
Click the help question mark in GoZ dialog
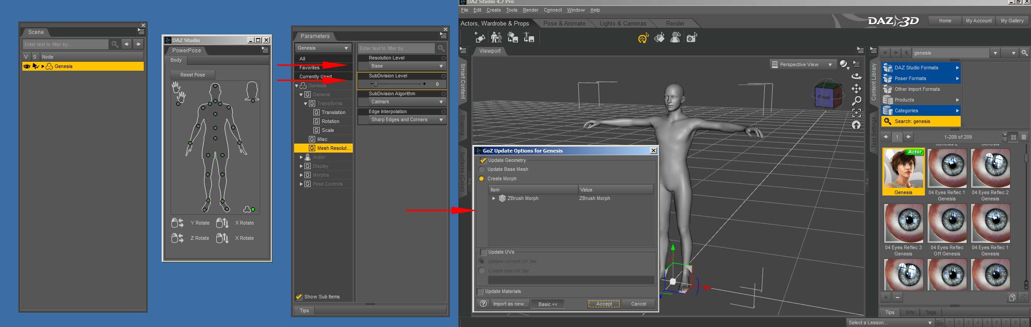pyautogui.click(x=483, y=304)
